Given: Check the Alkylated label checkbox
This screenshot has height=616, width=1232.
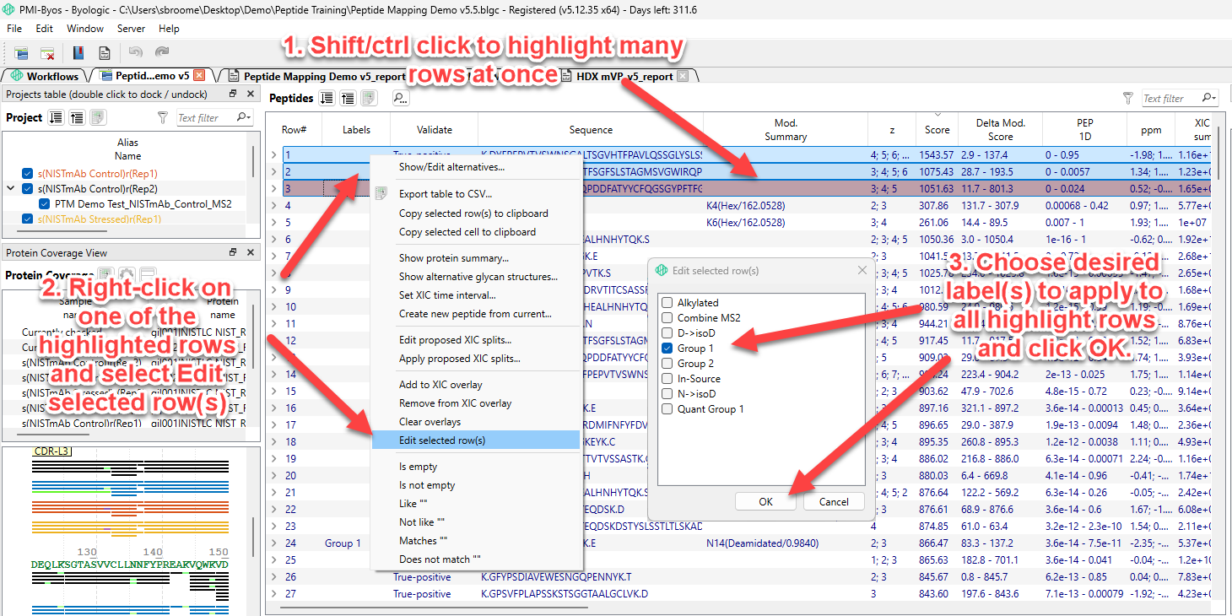Looking at the screenshot, I should [x=667, y=303].
